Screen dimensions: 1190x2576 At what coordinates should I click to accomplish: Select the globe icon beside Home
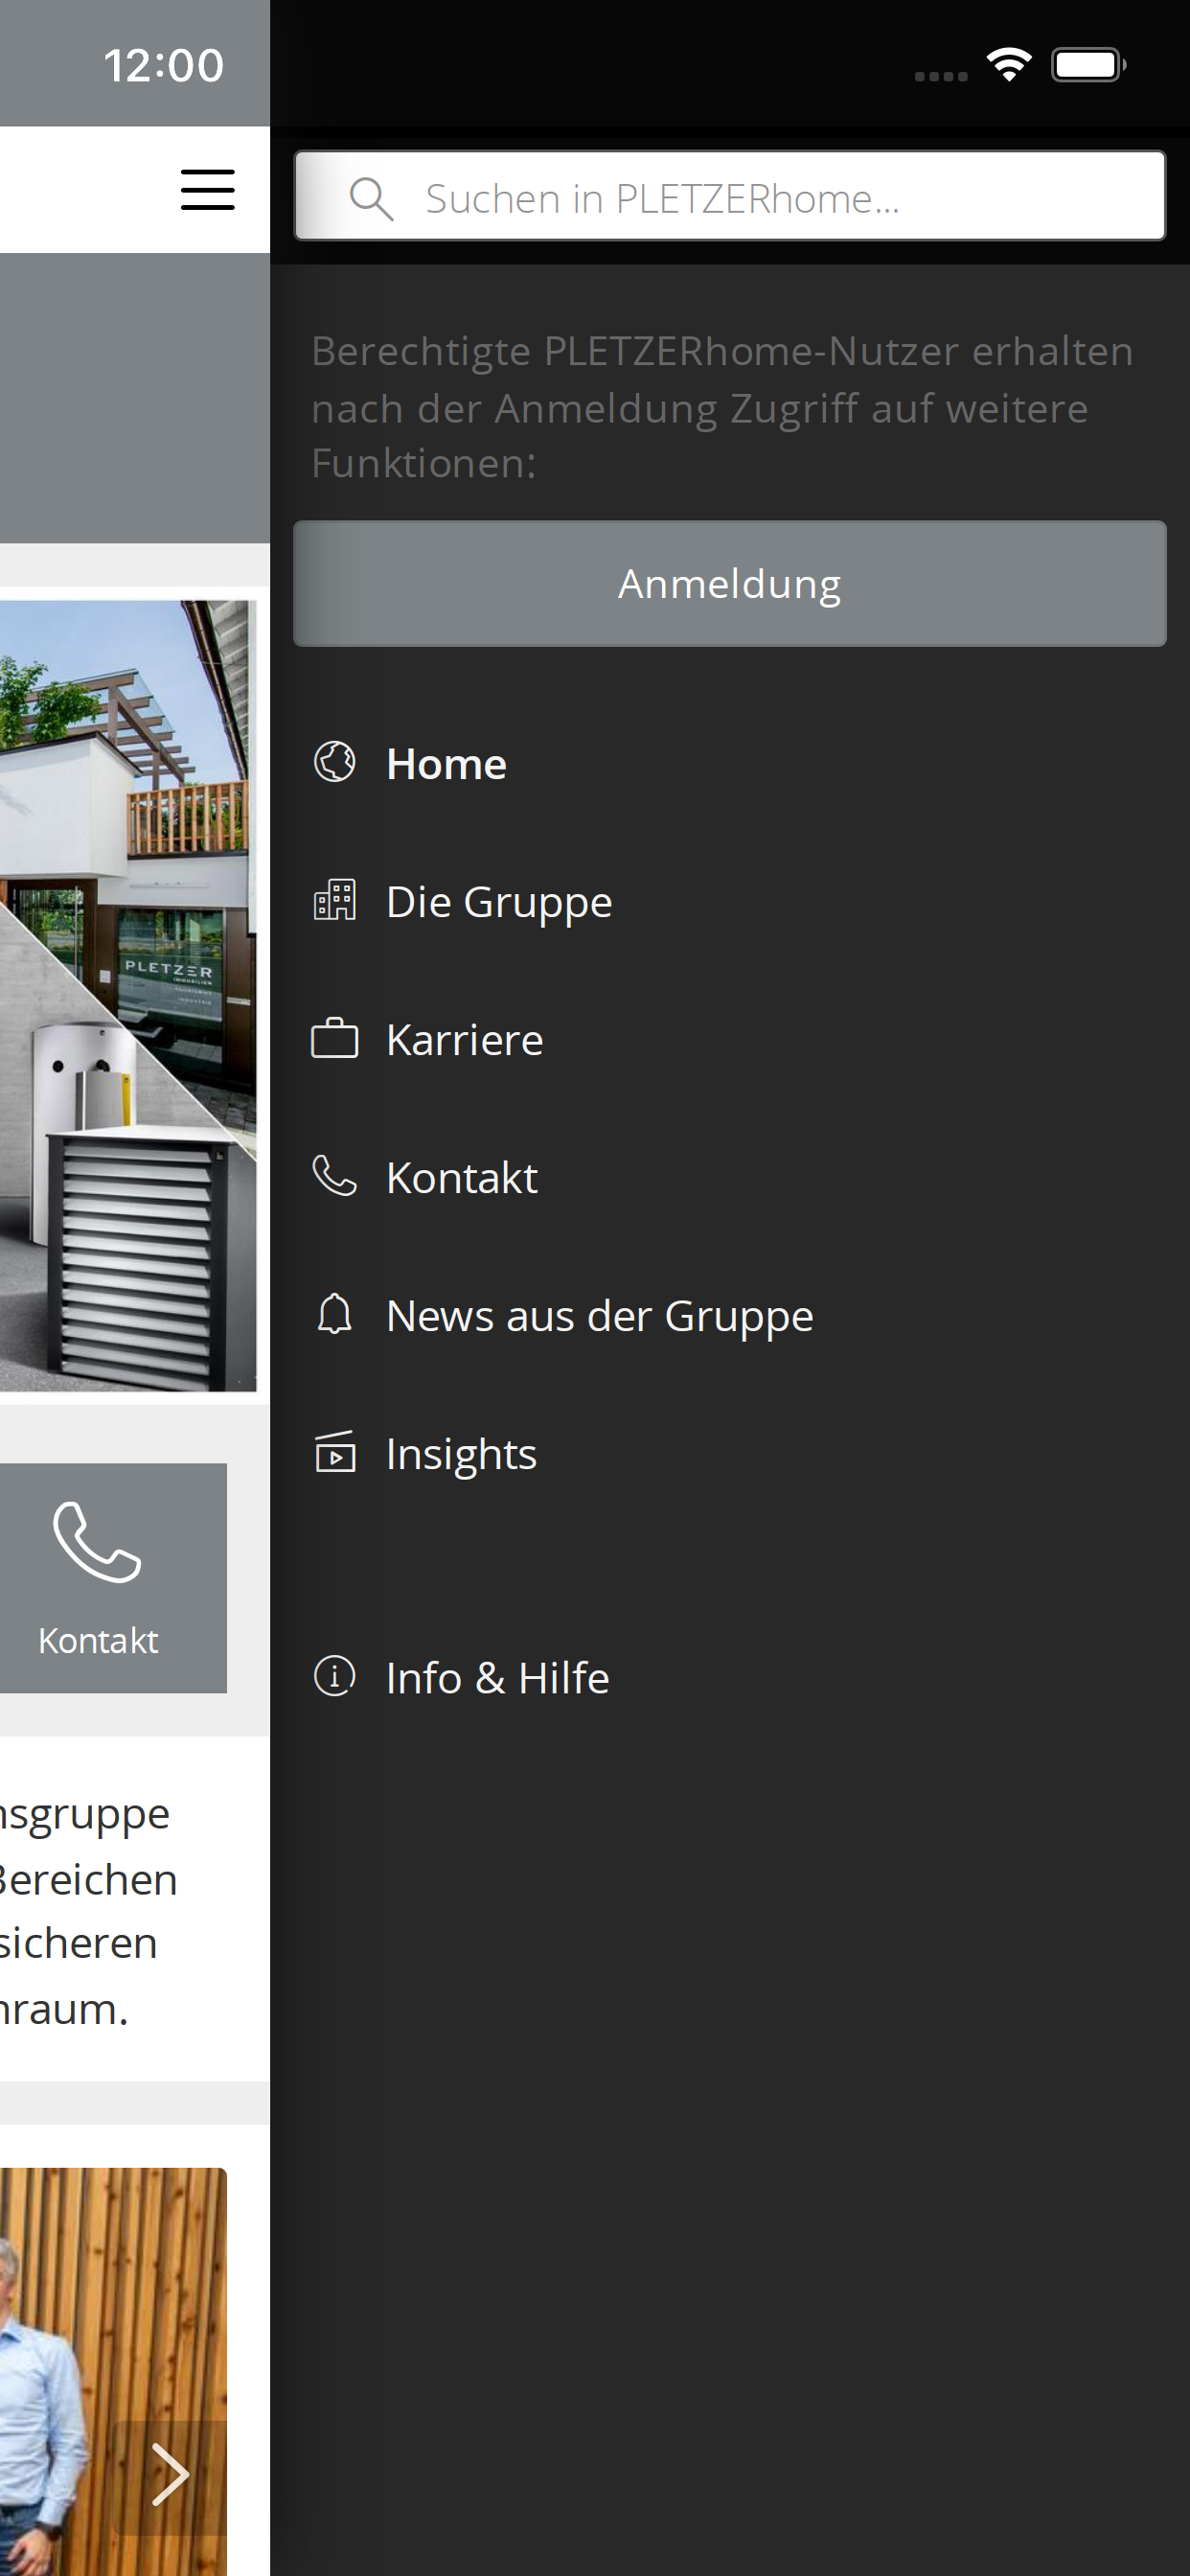tap(335, 763)
